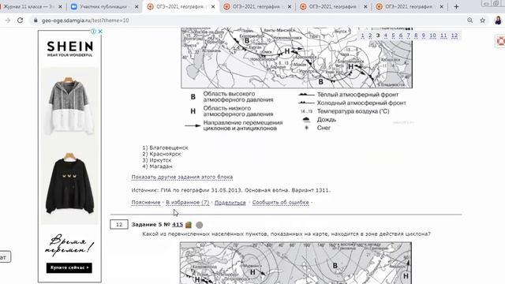Image resolution: width=505 pixels, height=284 pixels.
Task: Go to question number 2 in navigator
Action: [x=370, y=35]
